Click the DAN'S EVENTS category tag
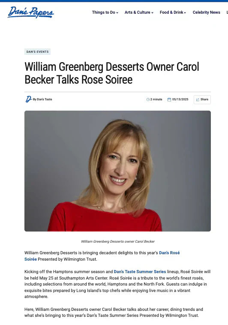228x325 pixels. [x=38, y=51]
